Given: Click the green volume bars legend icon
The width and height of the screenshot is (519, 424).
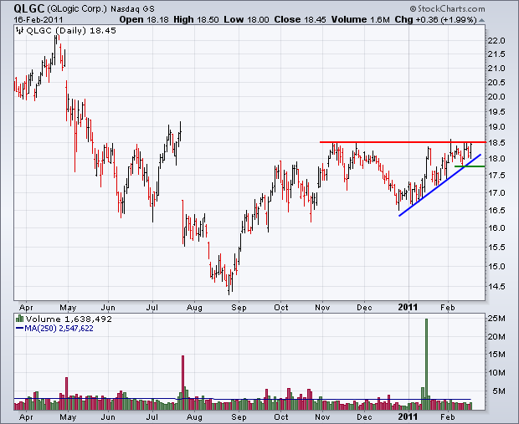Looking at the screenshot, I should tap(19, 319).
